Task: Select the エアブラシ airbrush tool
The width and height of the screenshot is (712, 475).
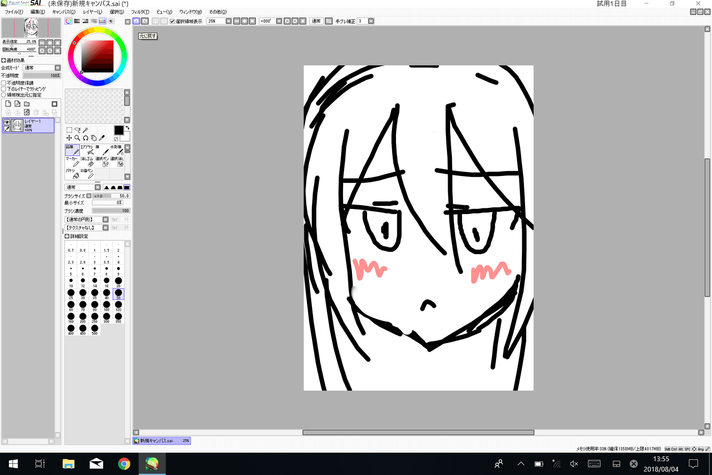Action: pos(87,150)
